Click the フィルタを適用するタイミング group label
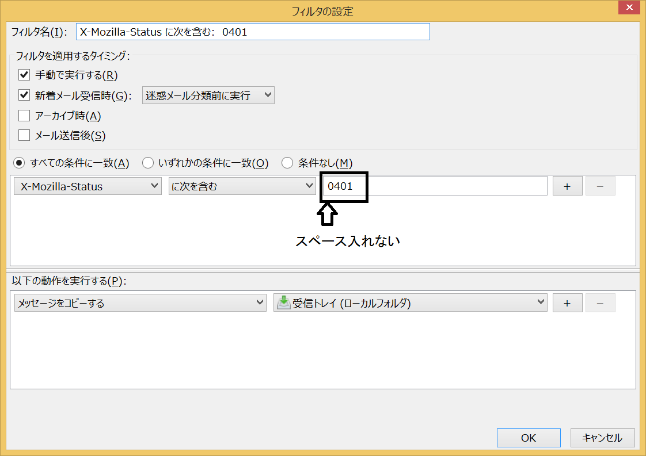Image resolution: width=646 pixels, height=456 pixels. pos(73,56)
